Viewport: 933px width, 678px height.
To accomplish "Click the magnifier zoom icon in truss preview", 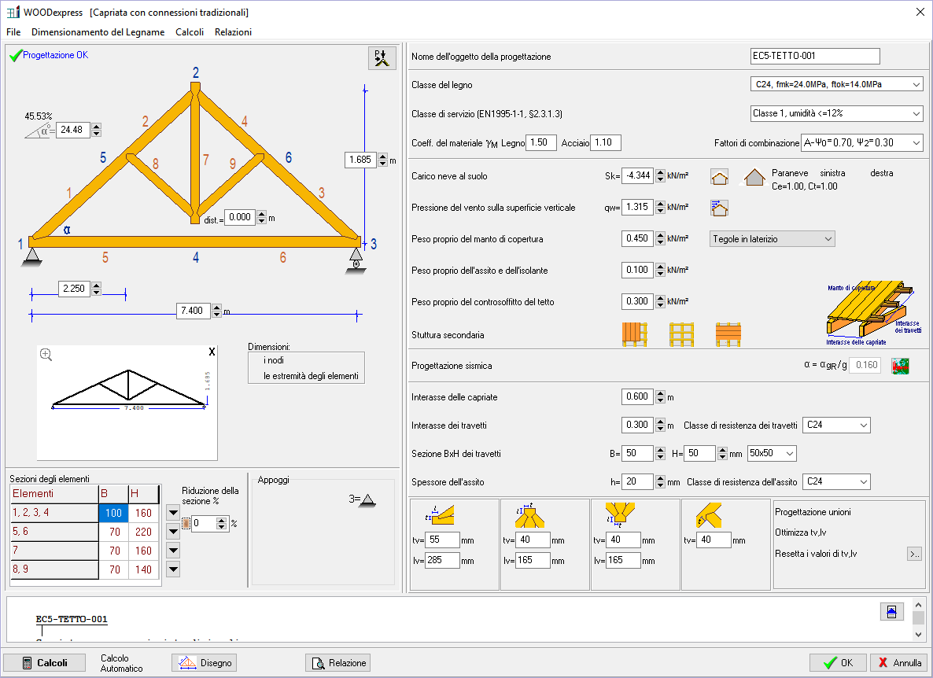I will [46, 355].
